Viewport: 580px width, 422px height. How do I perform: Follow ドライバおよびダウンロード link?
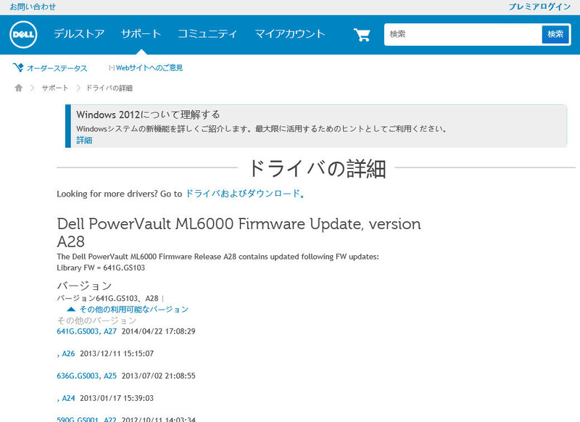coord(242,194)
